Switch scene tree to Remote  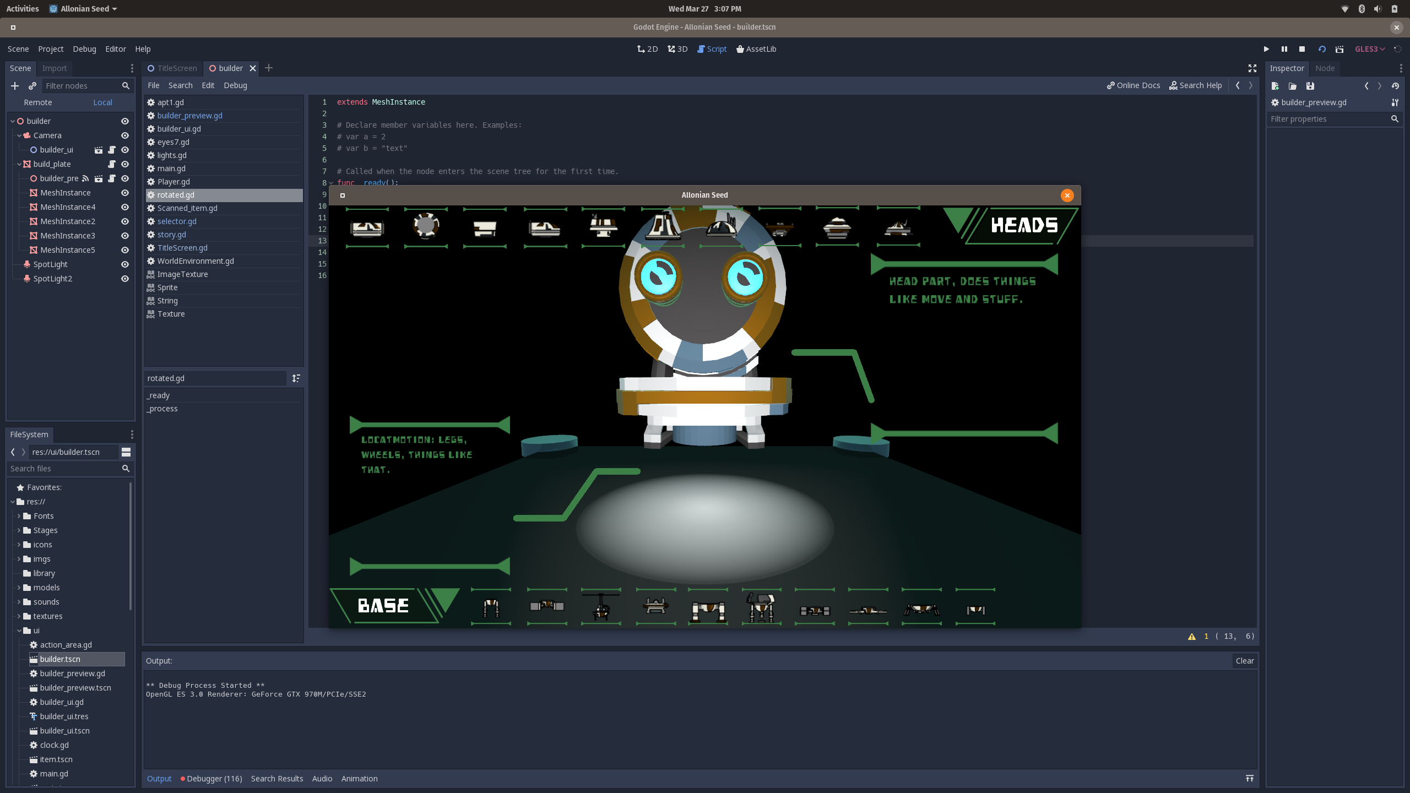pyautogui.click(x=38, y=102)
